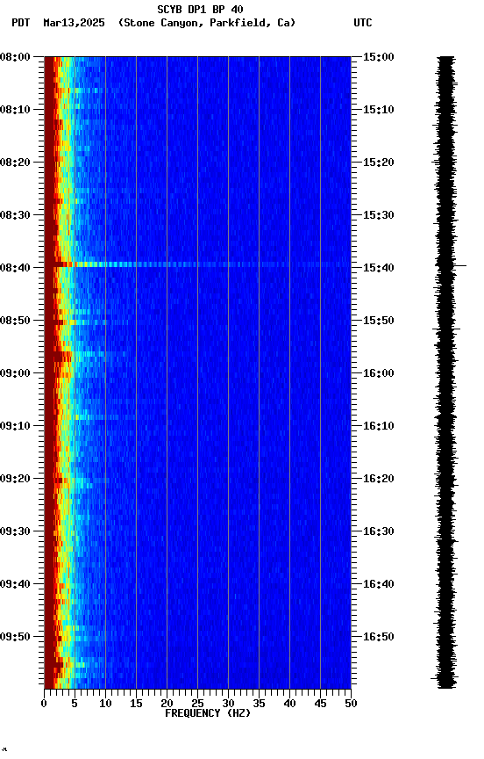Click the '16:20' UTC time label
This screenshot has width=484, height=759.
pyautogui.click(x=379, y=480)
